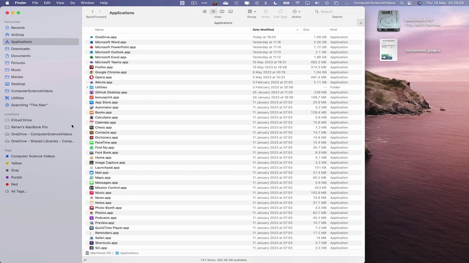Expand the Utilities folder disclosure triangle

click(87, 87)
